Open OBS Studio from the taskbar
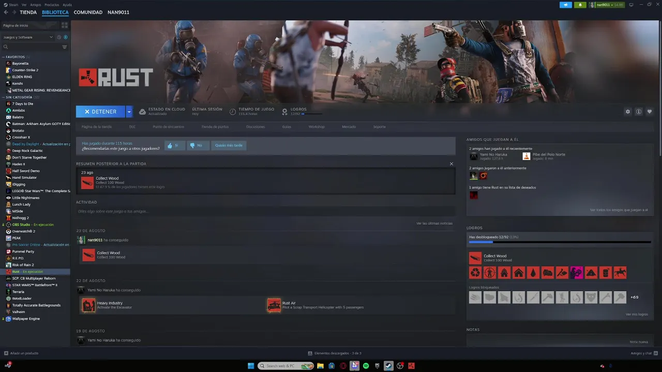Image resolution: width=662 pixels, height=372 pixels. pos(400,366)
